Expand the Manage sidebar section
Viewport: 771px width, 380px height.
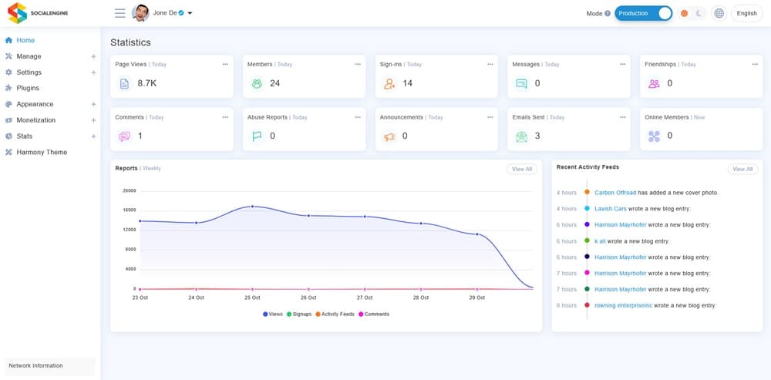(93, 56)
